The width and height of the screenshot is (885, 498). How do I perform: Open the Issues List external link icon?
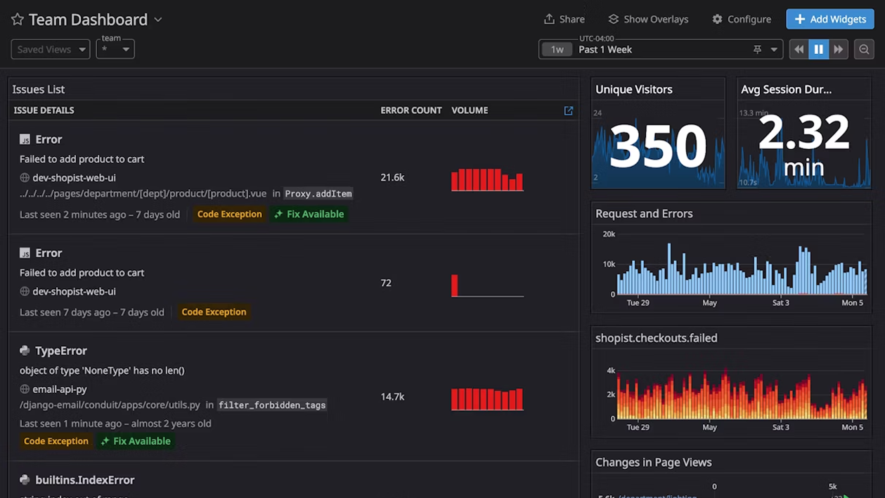[568, 110]
